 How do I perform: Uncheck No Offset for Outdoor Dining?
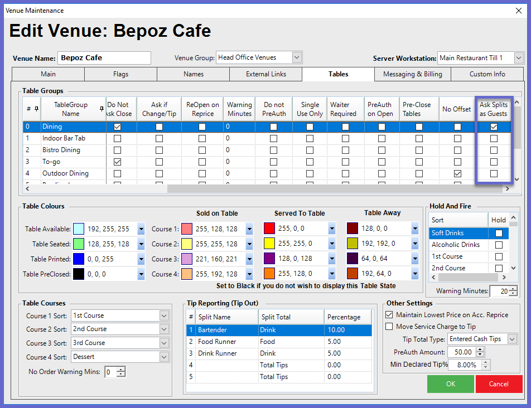click(x=457, y=173)
